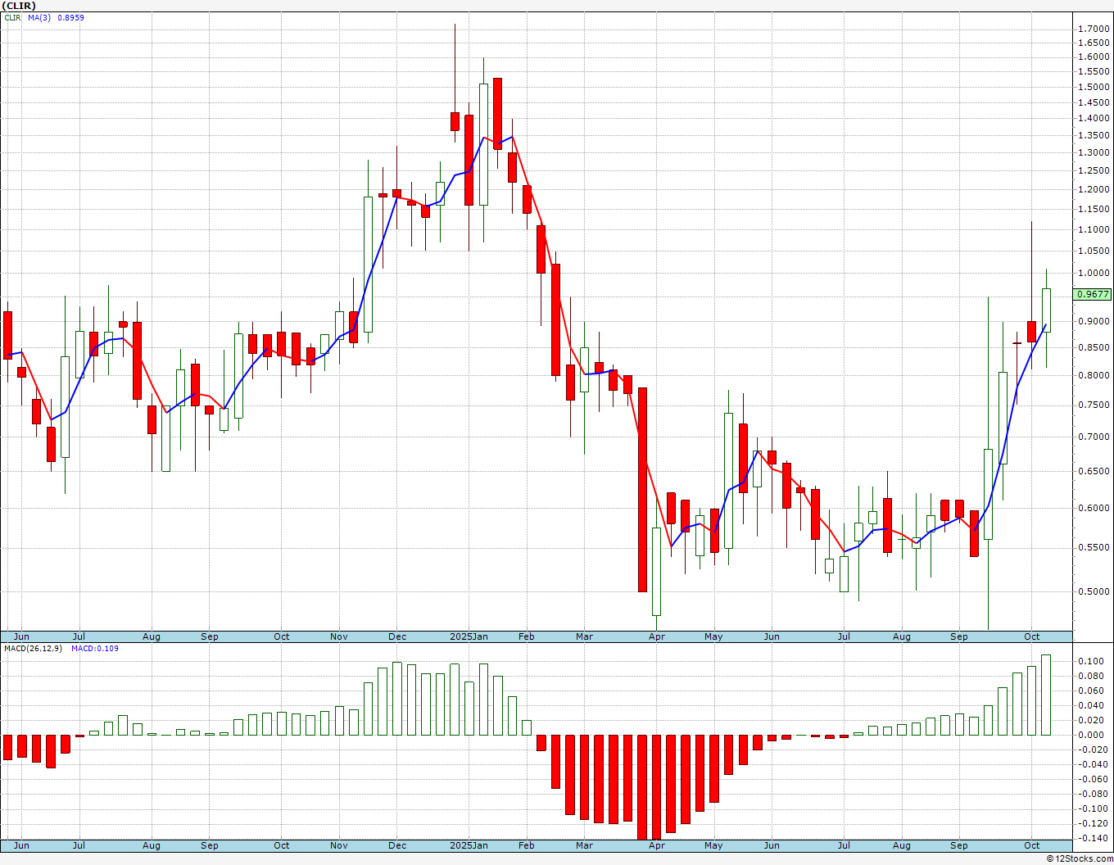Select the 0.5500 price level label

point(1094,548)
